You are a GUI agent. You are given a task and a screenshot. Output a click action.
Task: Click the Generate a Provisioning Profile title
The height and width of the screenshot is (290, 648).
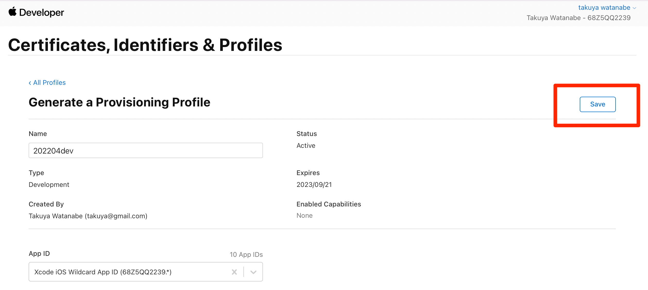click(120, 102)
